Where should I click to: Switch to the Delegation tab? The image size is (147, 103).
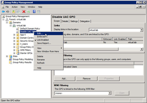click(85, 21)
